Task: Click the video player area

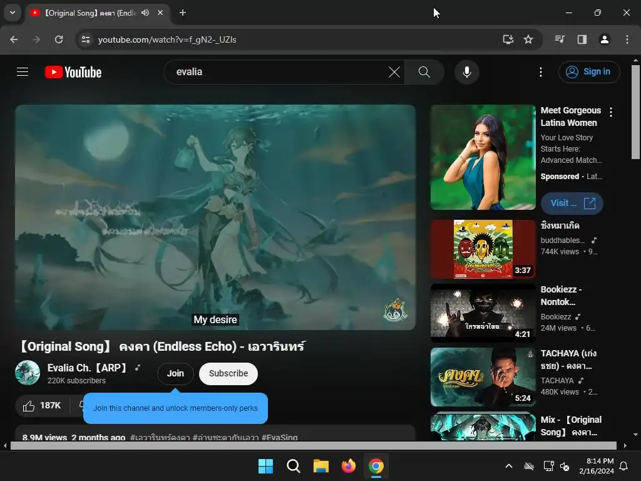Action: coord(215,217)
